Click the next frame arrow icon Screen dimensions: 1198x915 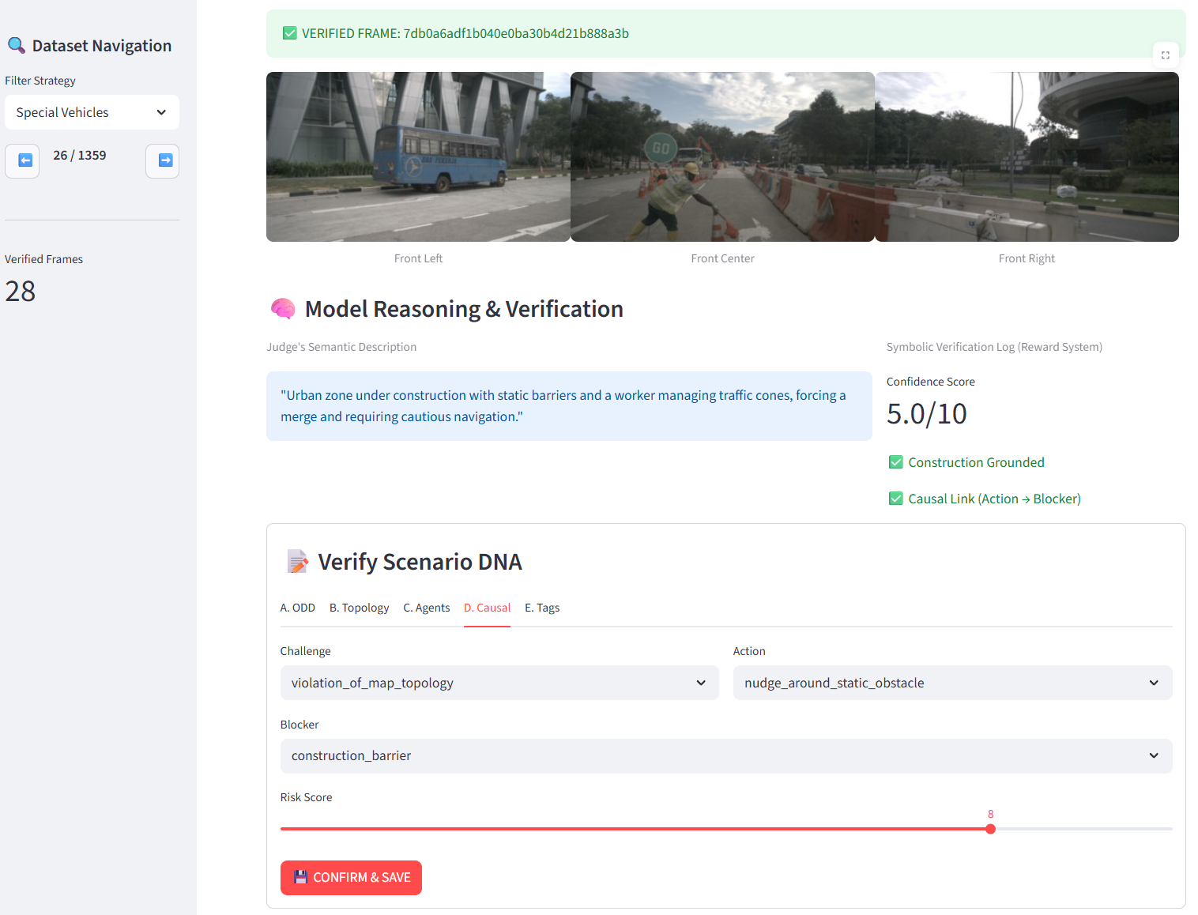165,160
